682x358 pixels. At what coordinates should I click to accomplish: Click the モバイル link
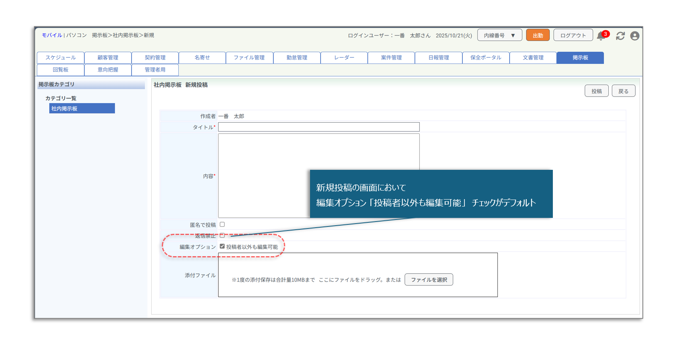pyautogui.click(x=52, y=35)
